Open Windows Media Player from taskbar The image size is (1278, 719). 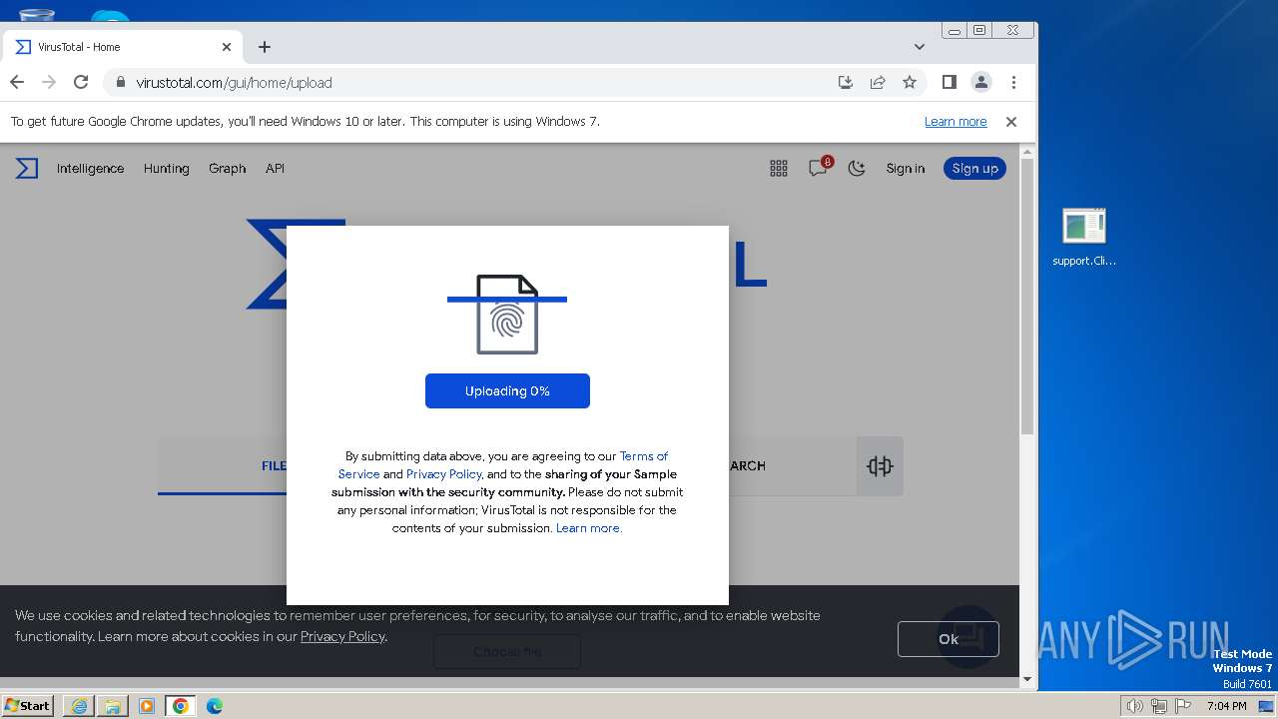147,706
